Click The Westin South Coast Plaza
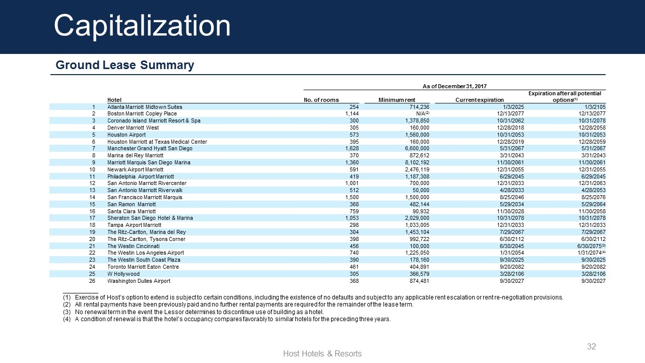Image resolution: width=645 pixels, height=363 pixels. pos(144,260)
